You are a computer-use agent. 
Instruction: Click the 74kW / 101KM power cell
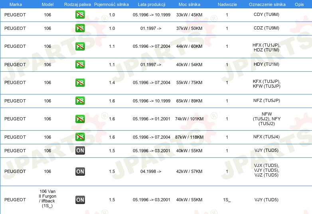[189, 119]
